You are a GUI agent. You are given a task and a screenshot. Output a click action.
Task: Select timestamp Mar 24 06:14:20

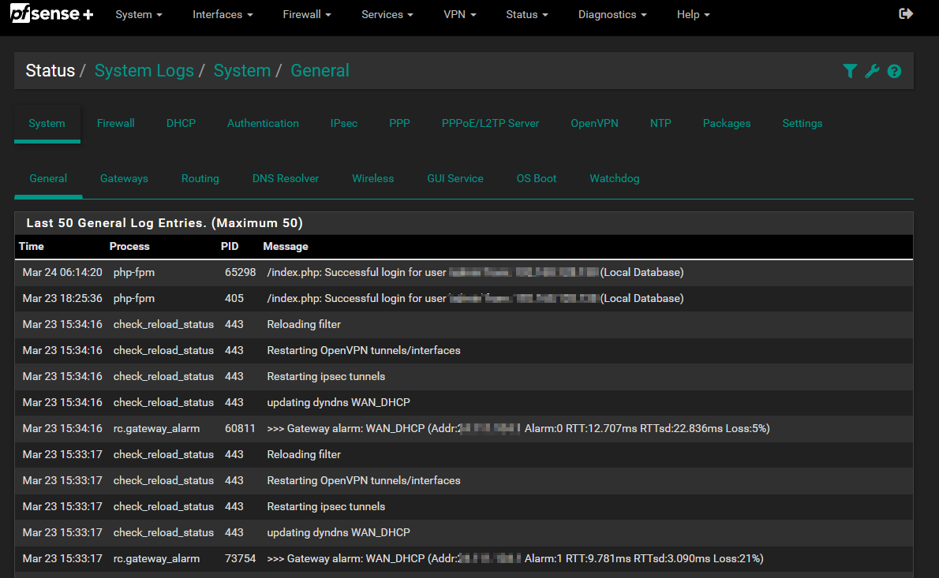pos(62,272)
